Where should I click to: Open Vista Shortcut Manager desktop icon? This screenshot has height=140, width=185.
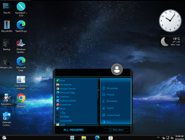21,83
